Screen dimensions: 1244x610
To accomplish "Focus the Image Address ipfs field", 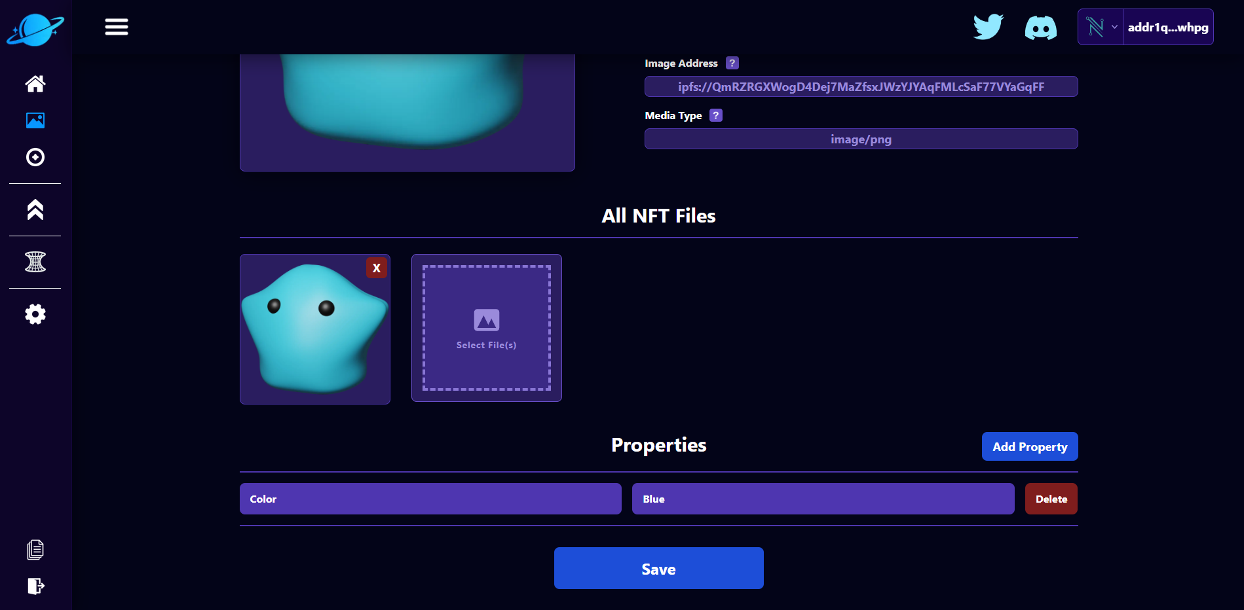I will coord(861,86).
